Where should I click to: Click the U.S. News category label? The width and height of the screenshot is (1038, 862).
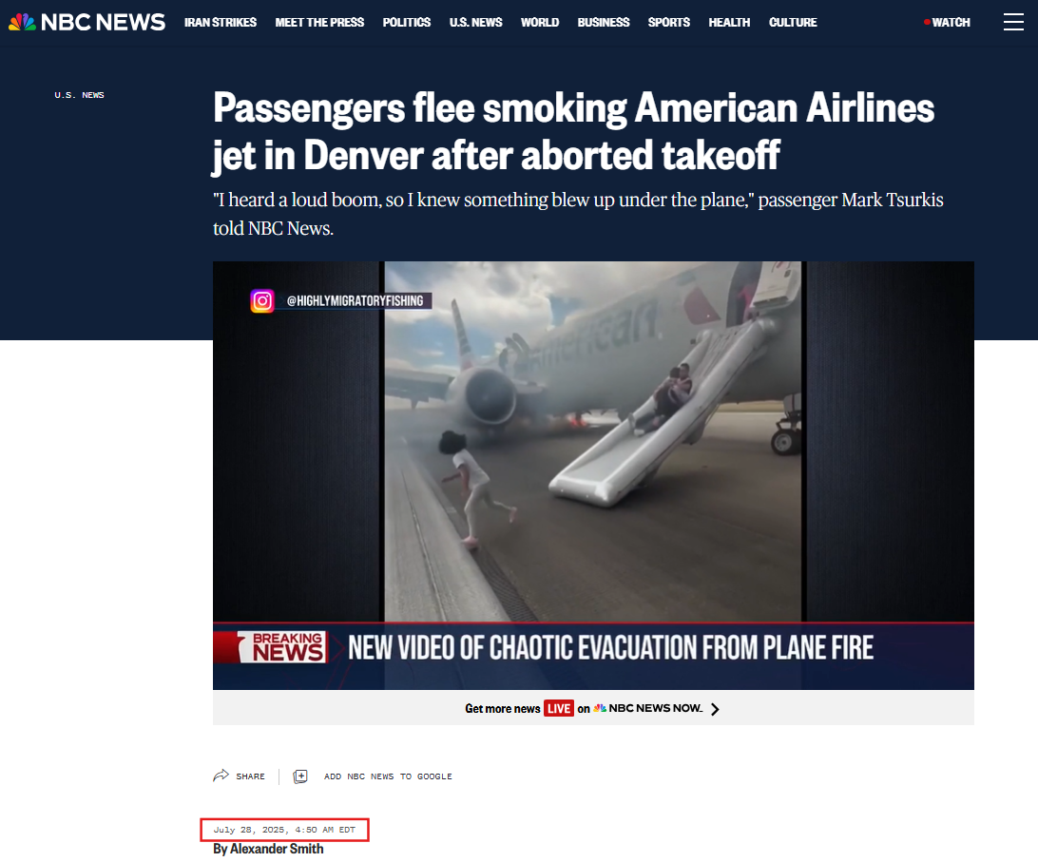80,95
